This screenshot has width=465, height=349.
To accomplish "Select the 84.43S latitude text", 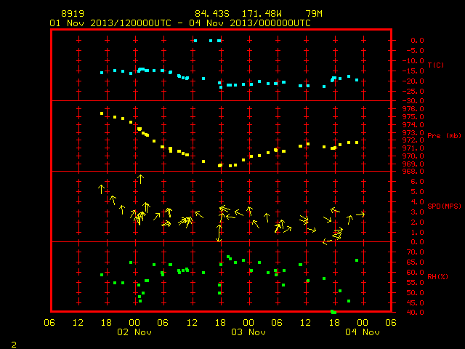I will tap(212, 14).
